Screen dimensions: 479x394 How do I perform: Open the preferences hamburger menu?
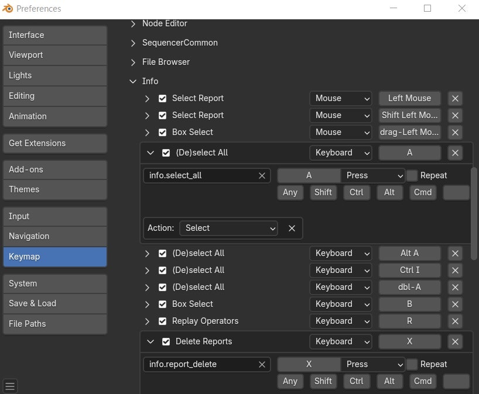pos(10,386)
